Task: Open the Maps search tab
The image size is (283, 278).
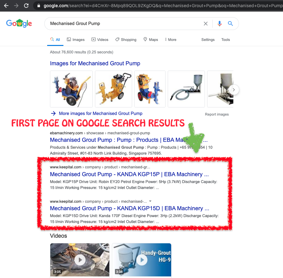Action: tap(151, 40)
